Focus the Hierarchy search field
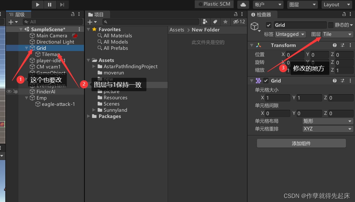 point(52,22)
